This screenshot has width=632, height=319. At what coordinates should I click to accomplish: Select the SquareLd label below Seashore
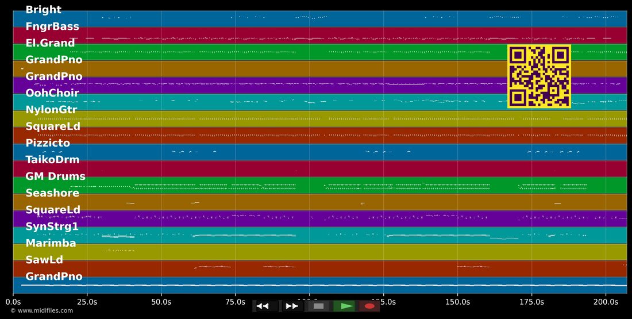[x=53, y=210]
